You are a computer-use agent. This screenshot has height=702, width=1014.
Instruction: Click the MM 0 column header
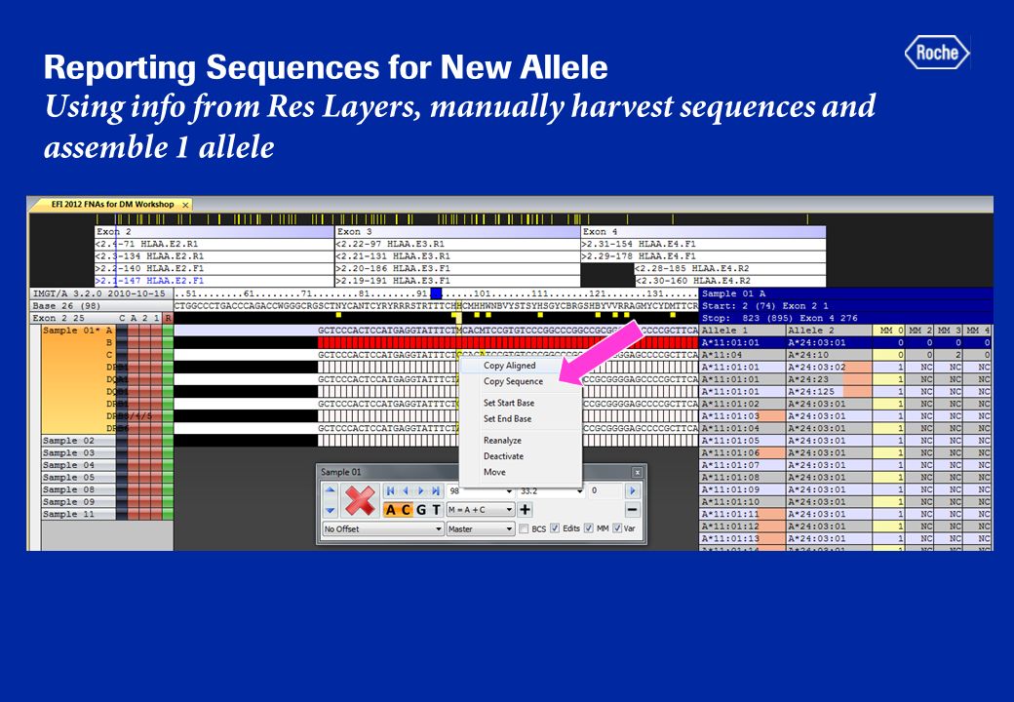point(889,331)
